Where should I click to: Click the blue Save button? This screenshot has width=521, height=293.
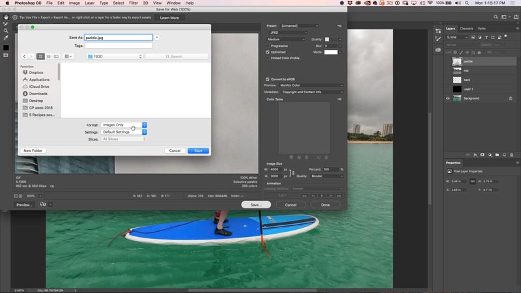[x=198, y=151]
